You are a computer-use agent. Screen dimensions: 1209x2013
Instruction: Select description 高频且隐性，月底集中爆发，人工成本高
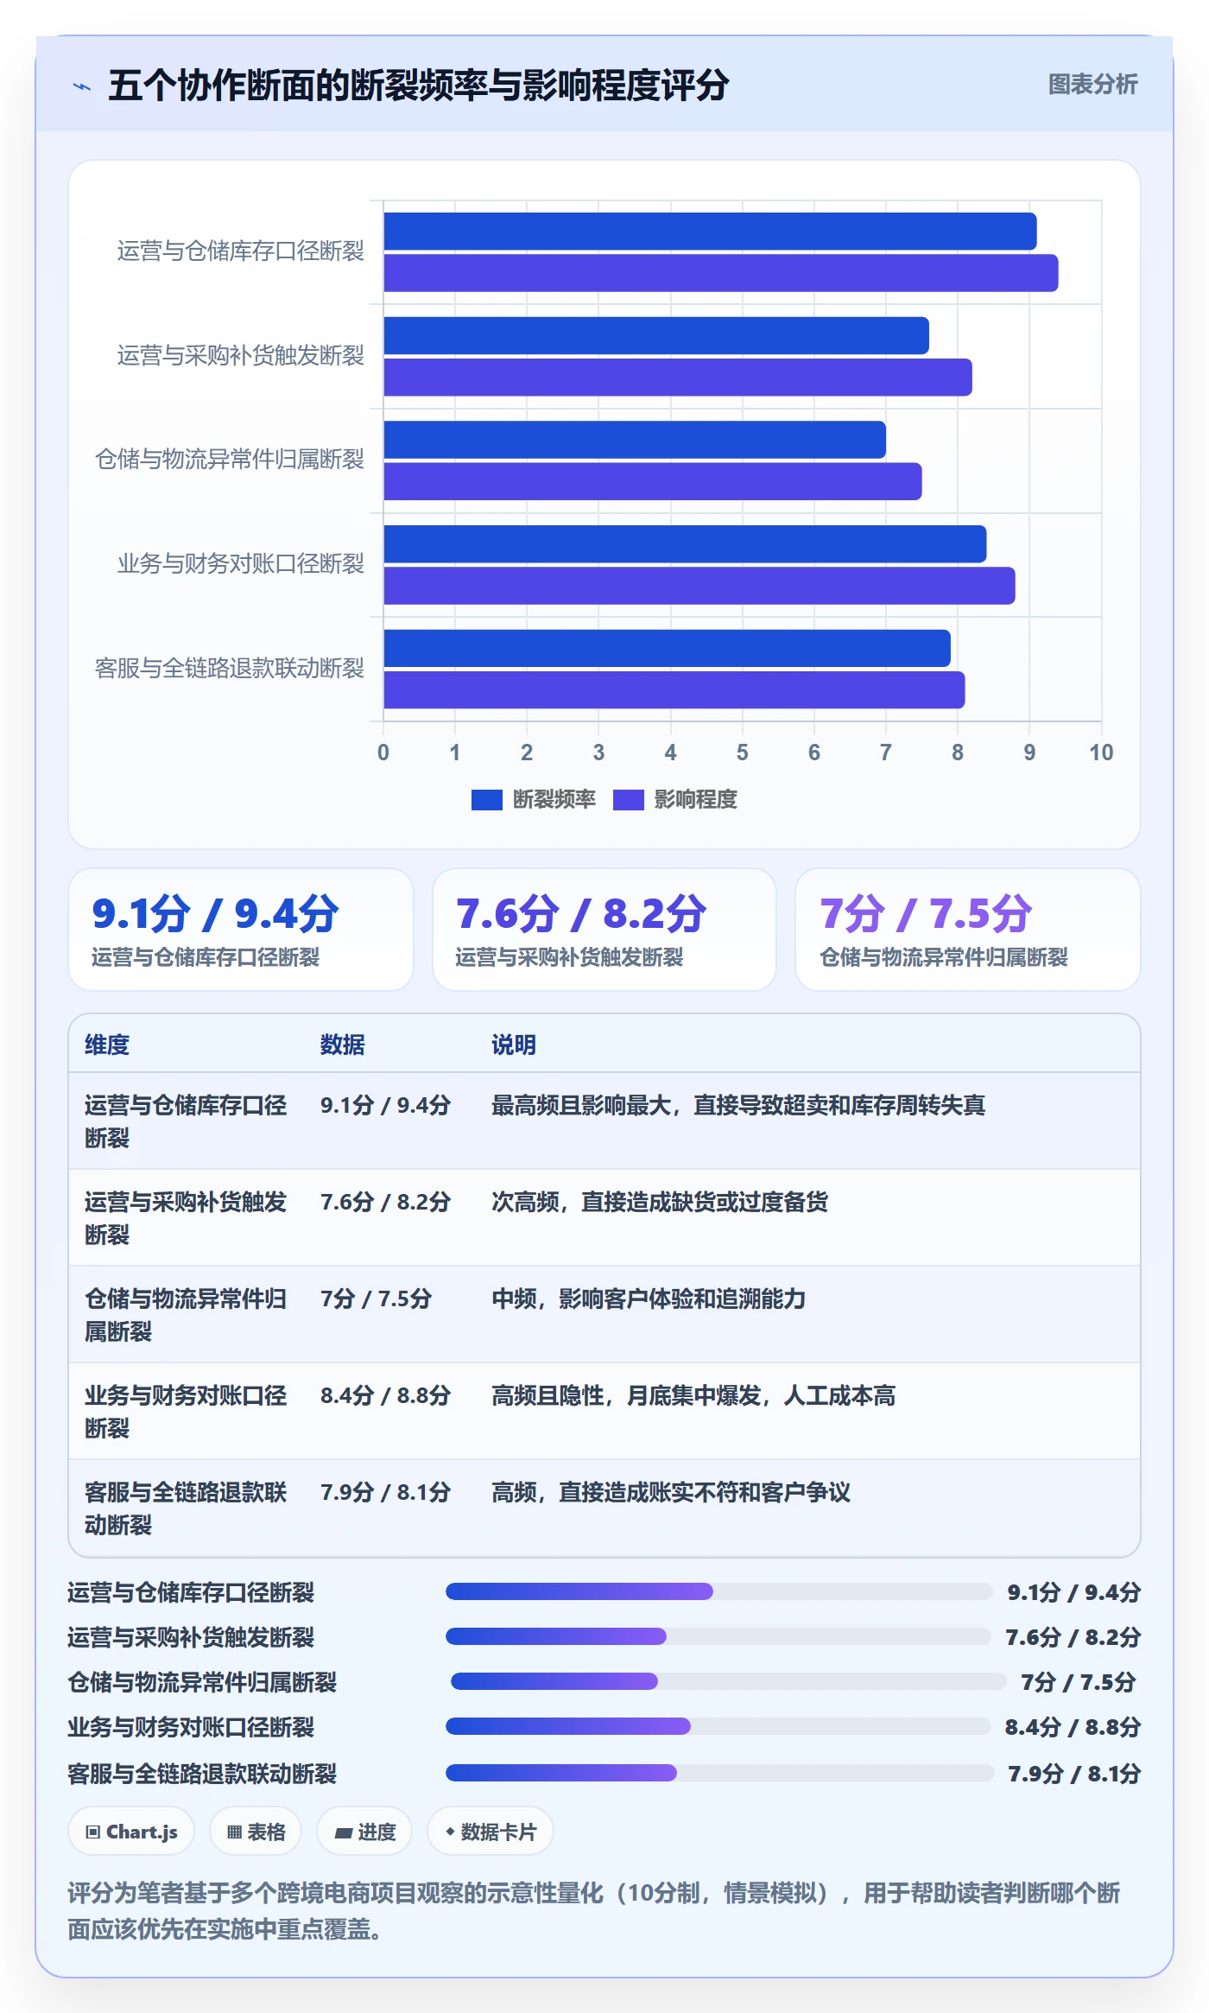click(x=693, y=1395)
